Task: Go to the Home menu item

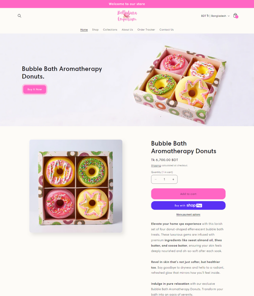Action: coord(84,30)
